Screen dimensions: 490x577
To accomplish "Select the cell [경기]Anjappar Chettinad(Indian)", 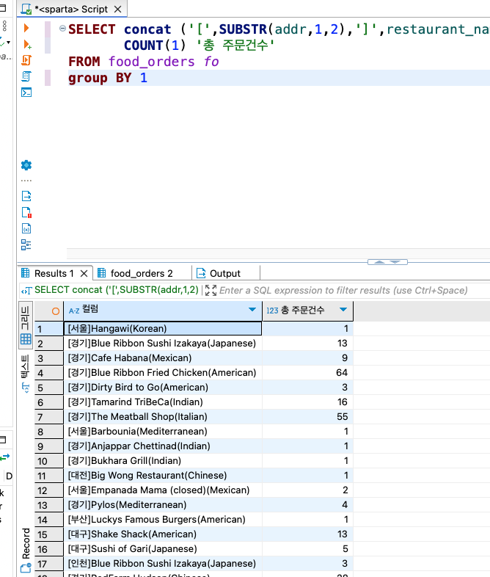I will [163, 446].
